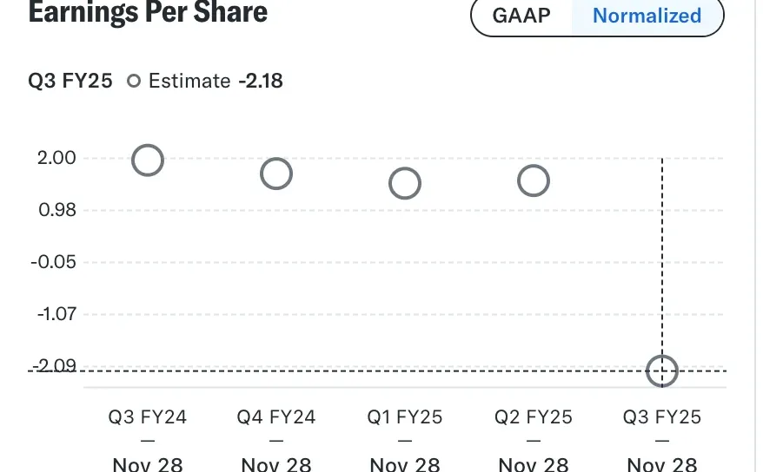Viewport: 763px width, 472px height.
Task: Click the Q4 FY24 axis label
Action: (x=275, y=417)
